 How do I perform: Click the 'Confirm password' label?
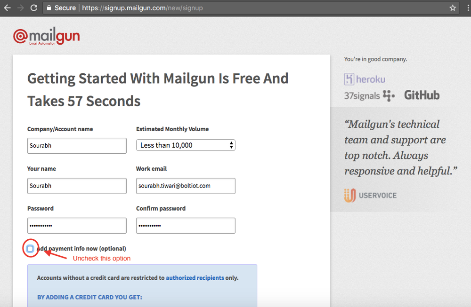click(x=161, y=208)
